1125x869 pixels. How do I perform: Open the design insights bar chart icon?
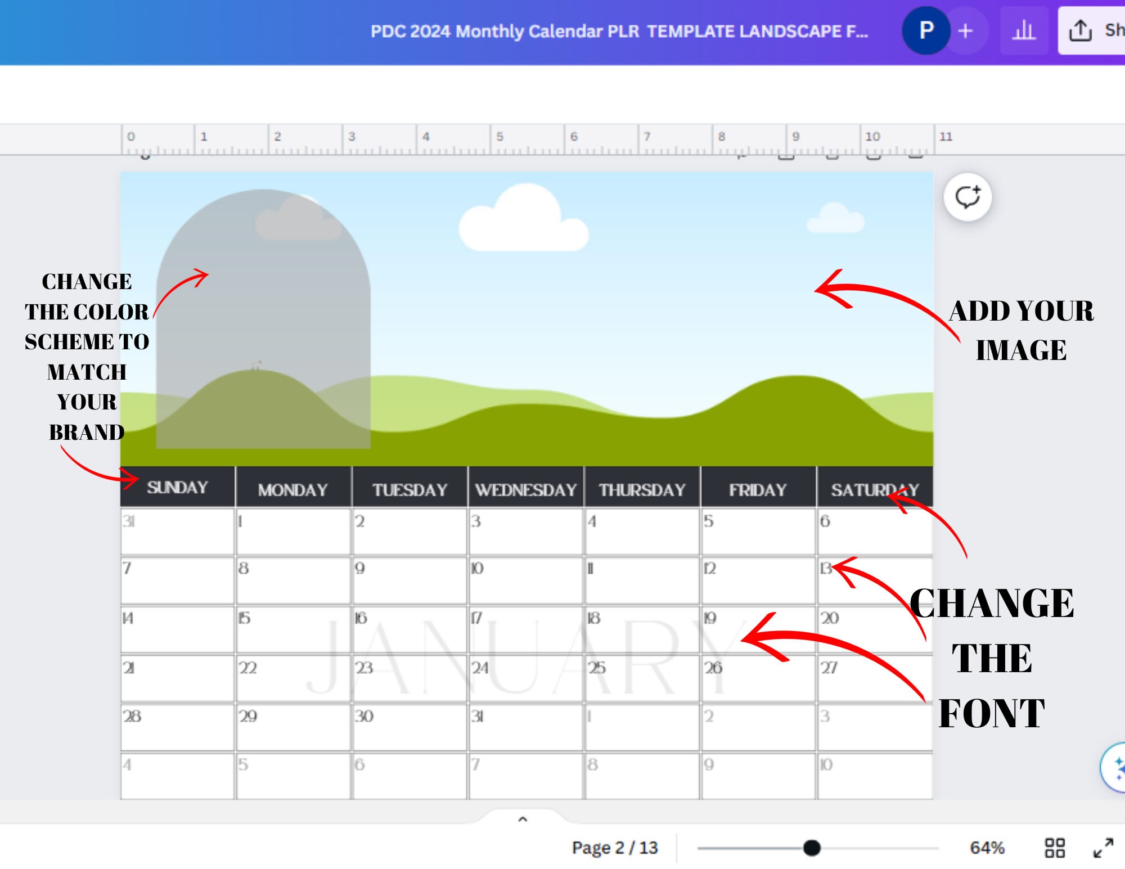(x=1024, y=31)
